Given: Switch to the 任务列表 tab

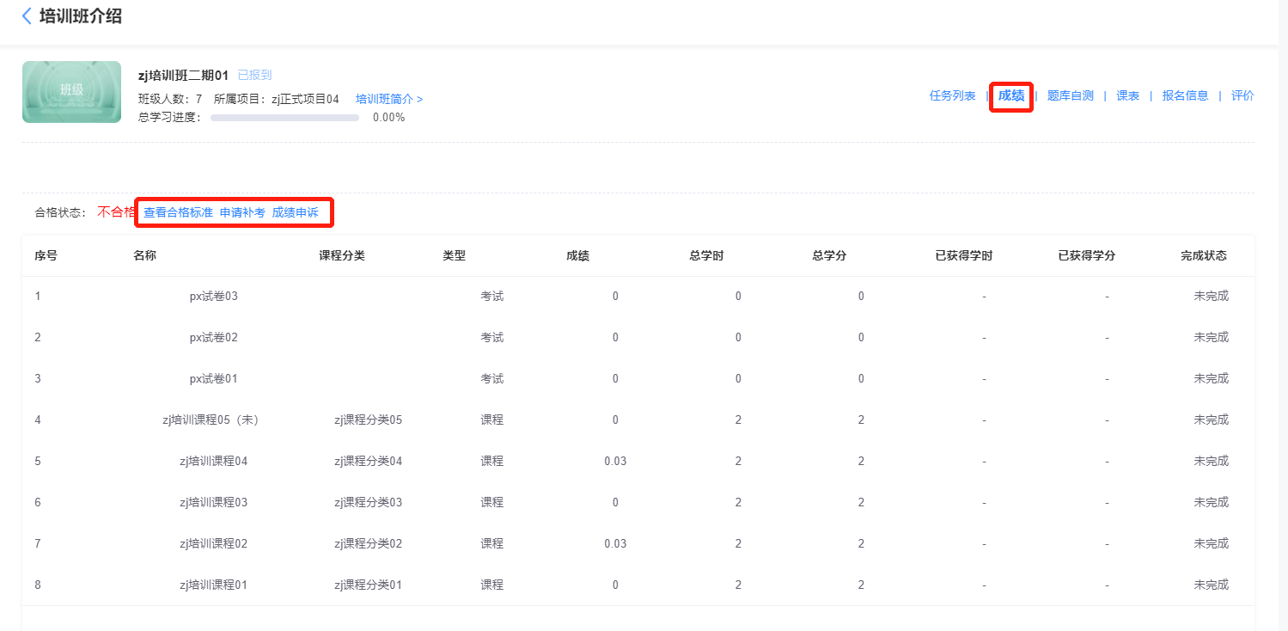Looking at the screenshot, I should 952,95.
